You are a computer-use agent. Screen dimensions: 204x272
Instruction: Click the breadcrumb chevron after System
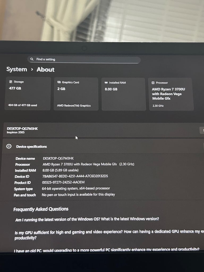(32, 69)
